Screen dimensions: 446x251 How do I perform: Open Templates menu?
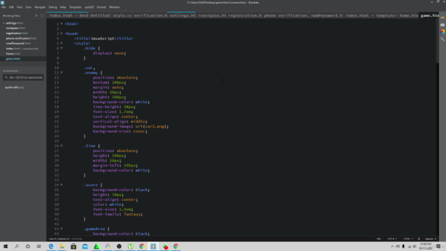pyautogui.click(x=75, y=7)
